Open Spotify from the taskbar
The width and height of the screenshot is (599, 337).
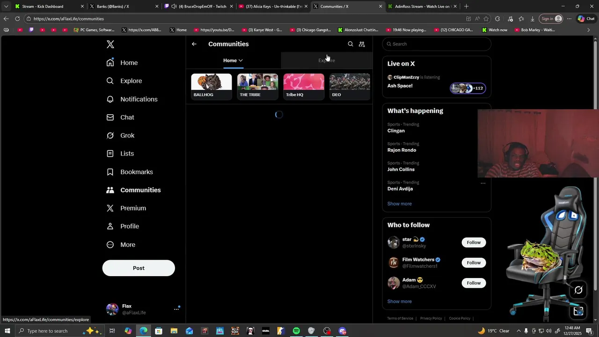296,331
